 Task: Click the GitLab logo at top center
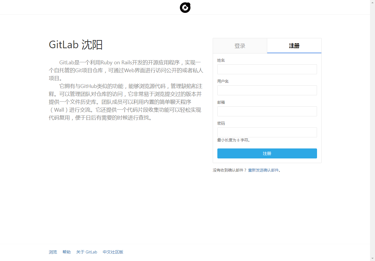185,7
